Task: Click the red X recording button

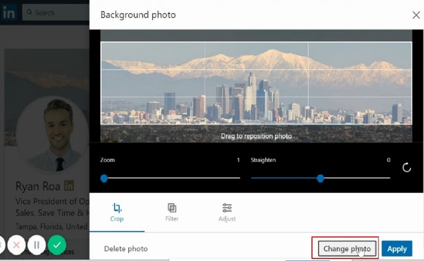Action: pyautogui.click(x=17, y=245)
